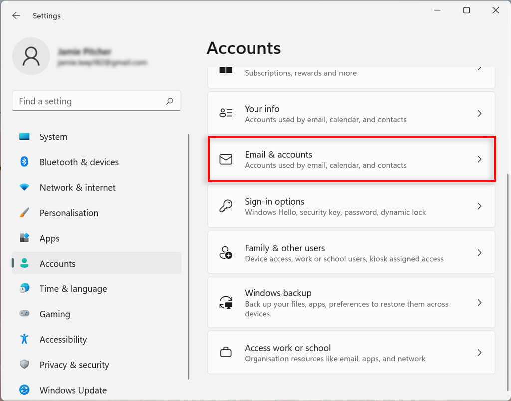This screenshot has width=511, height=401.
Task: Click the Accessibility figure icon
Action: click(24, 339)
